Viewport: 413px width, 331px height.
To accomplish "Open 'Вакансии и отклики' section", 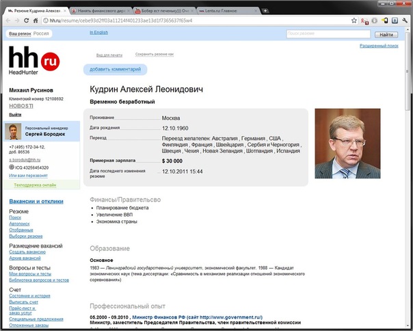I will [x=36, y=201].
